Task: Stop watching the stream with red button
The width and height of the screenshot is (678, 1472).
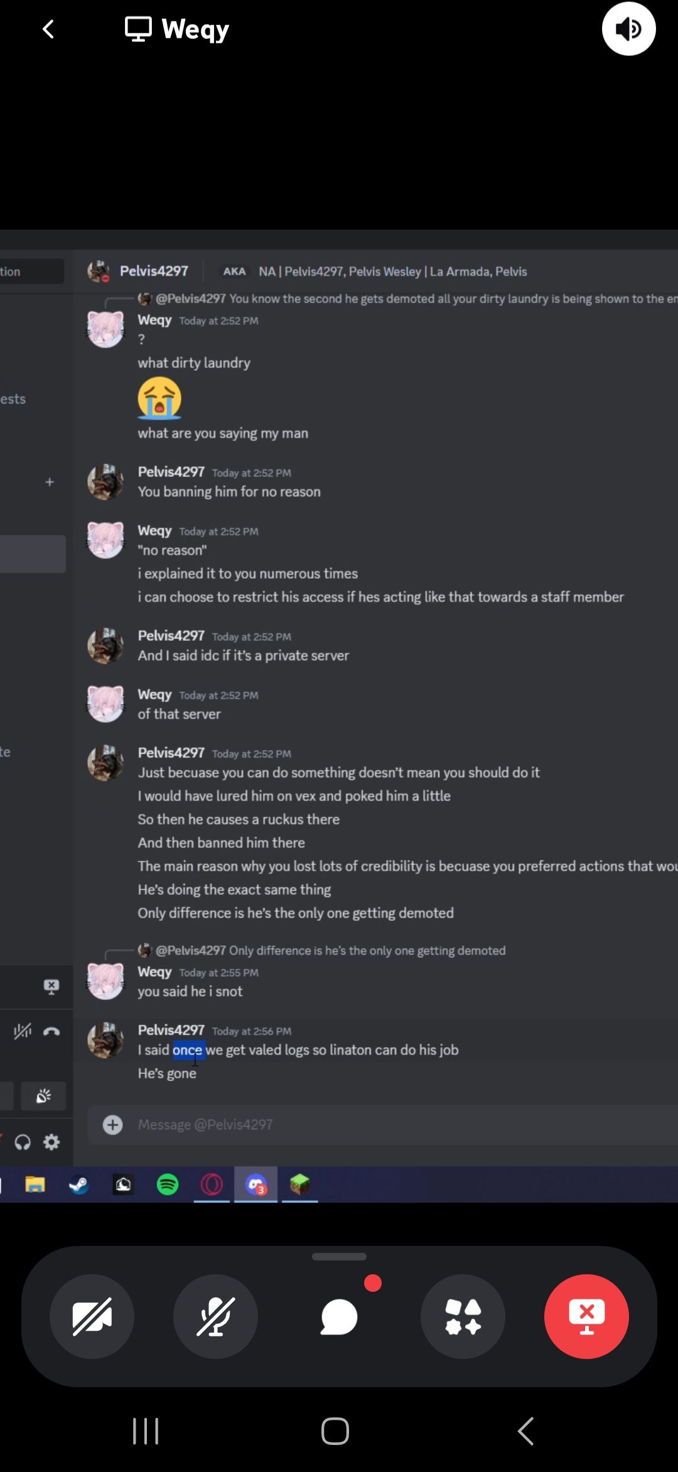Action: coord(586,1316)
